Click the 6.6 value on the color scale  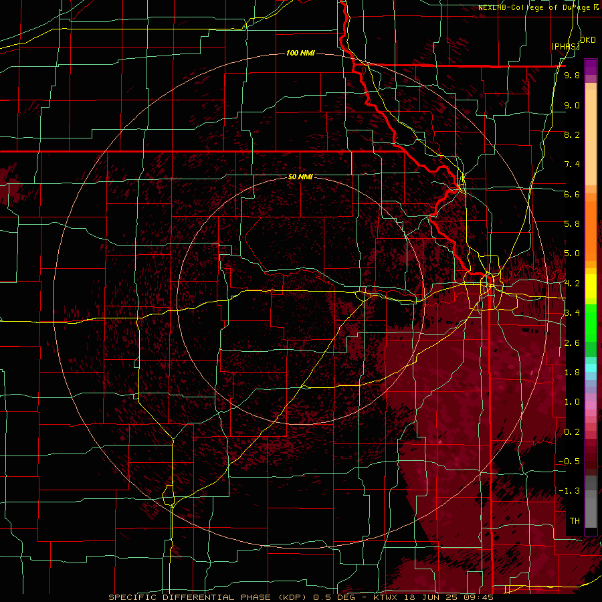(572, 194)
